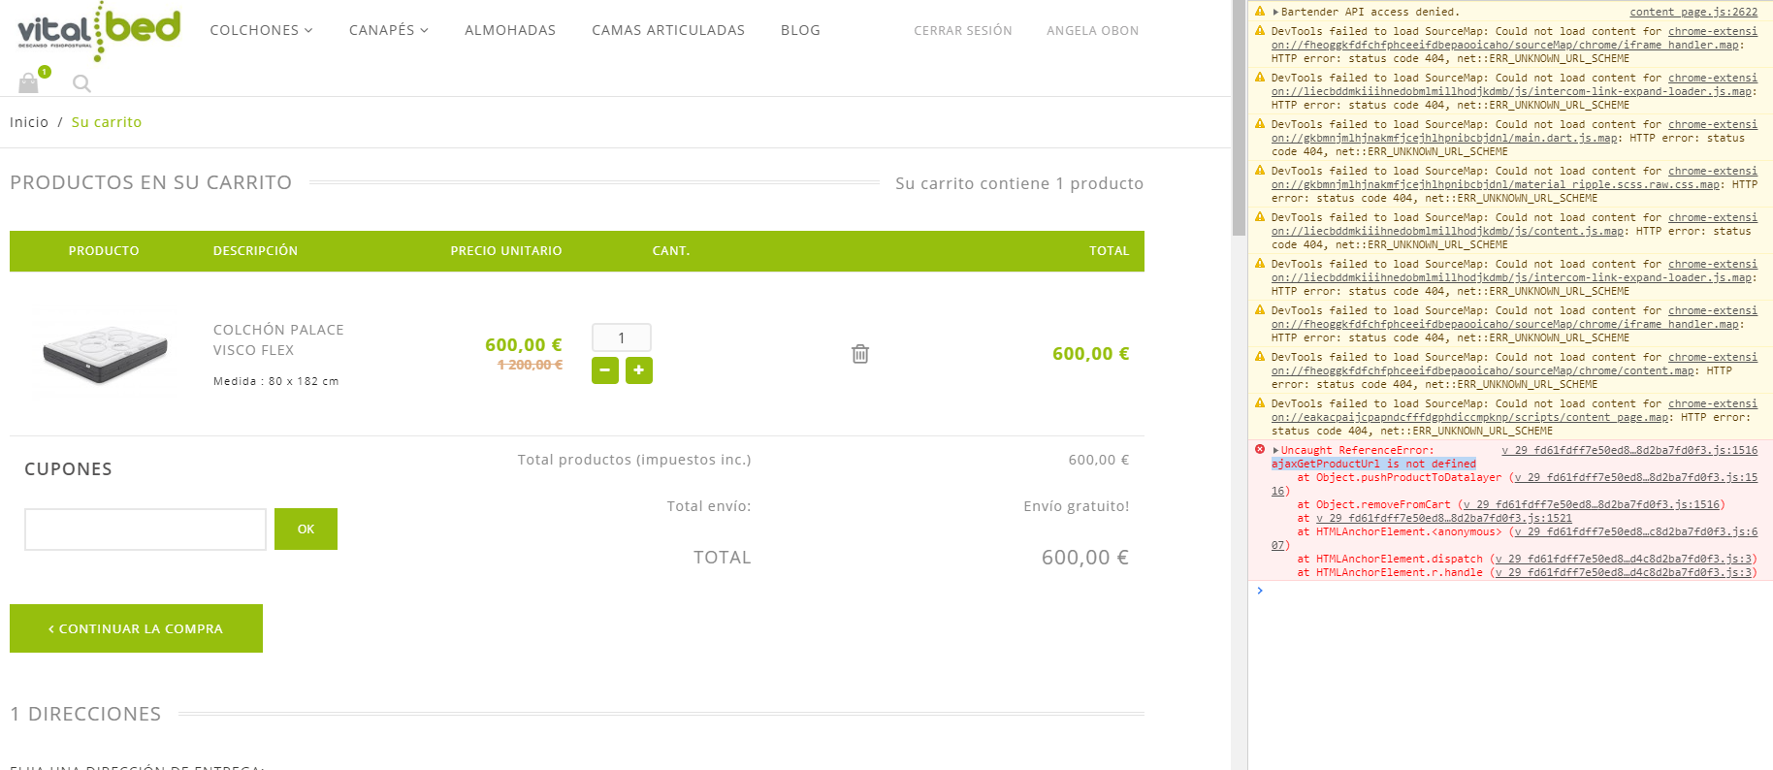Expand the Uncaught ReferenceError entry

click(1275, 450)
